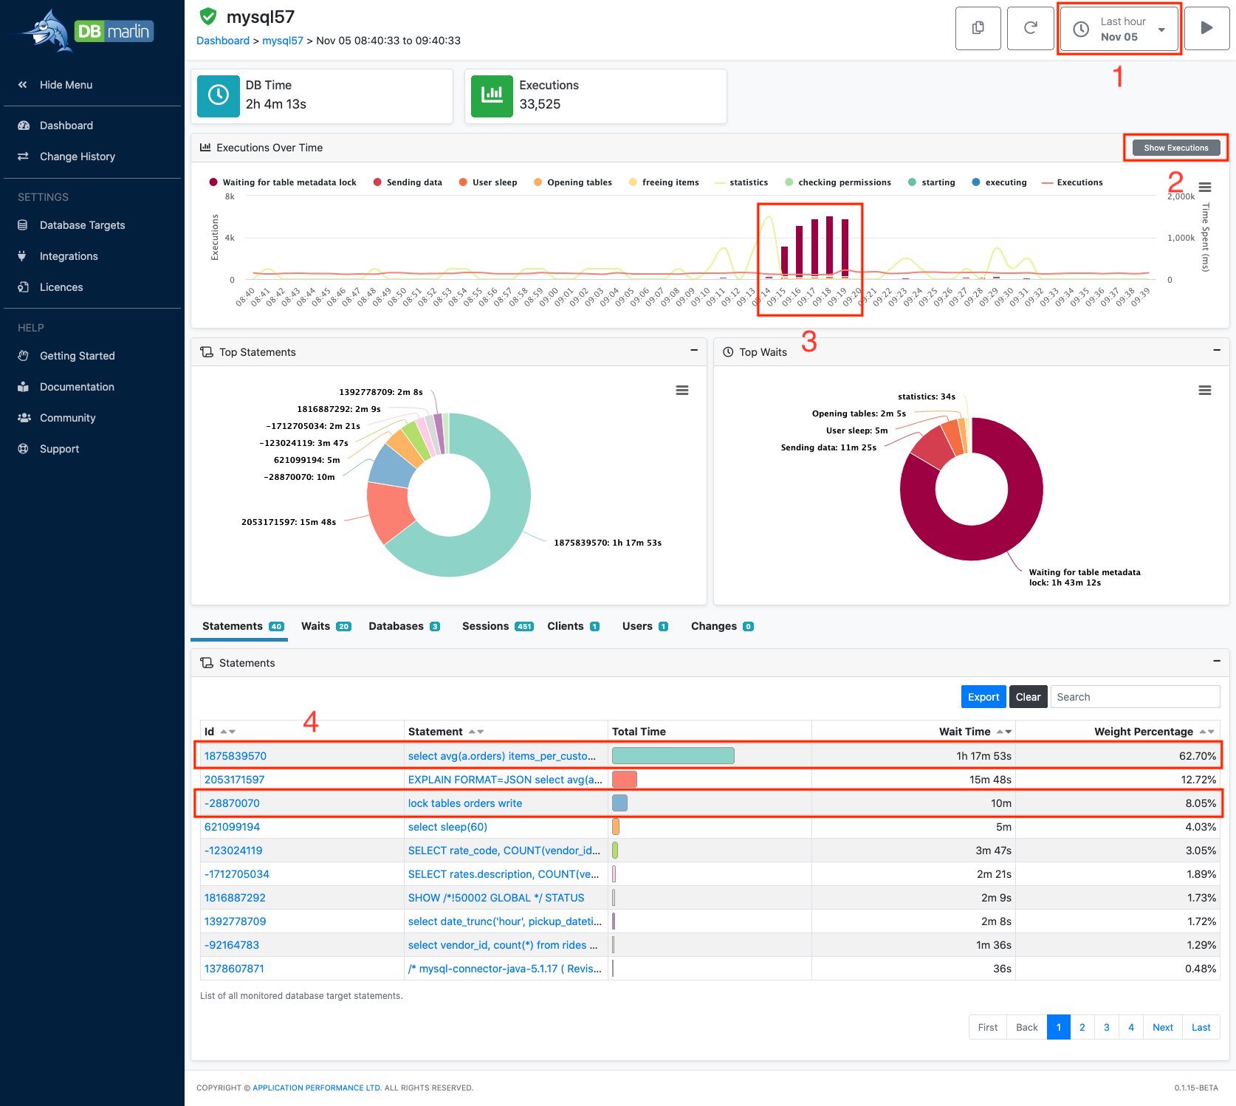Click the Search input field
This screenshot has width=1236, height=1106.
[1135, 697]
